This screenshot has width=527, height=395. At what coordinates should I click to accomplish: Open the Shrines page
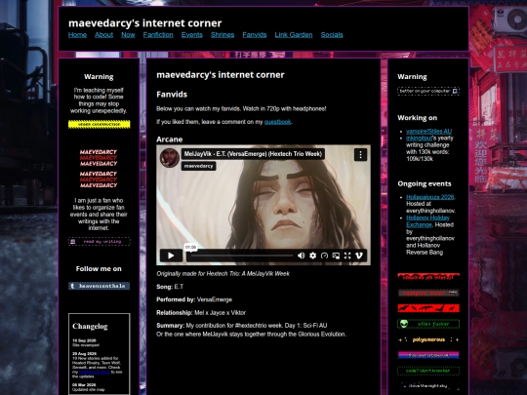coord(223,35)
